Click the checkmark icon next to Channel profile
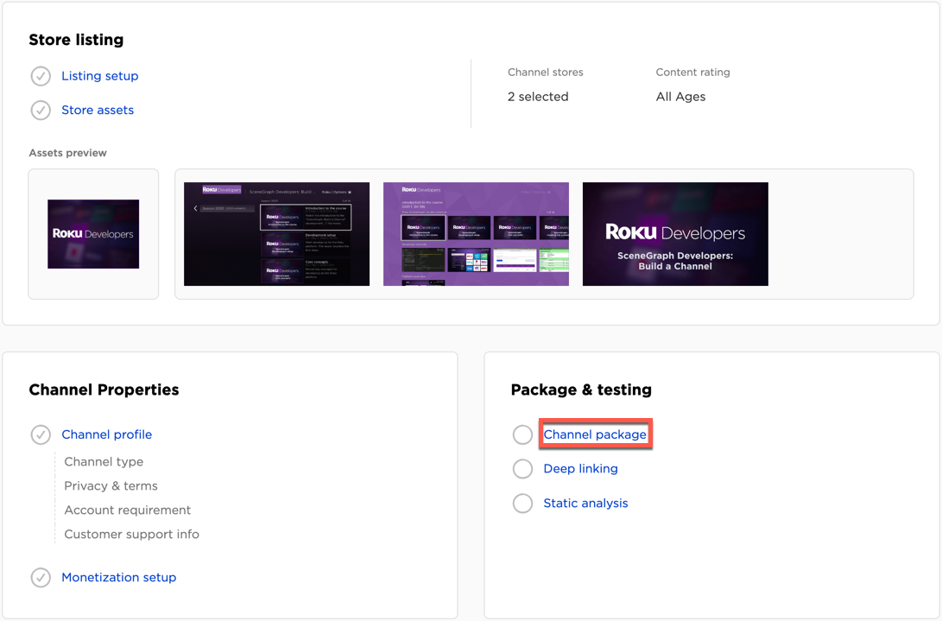 (41, 434)
